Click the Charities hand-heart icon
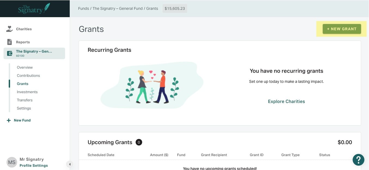 click(10, 29)
